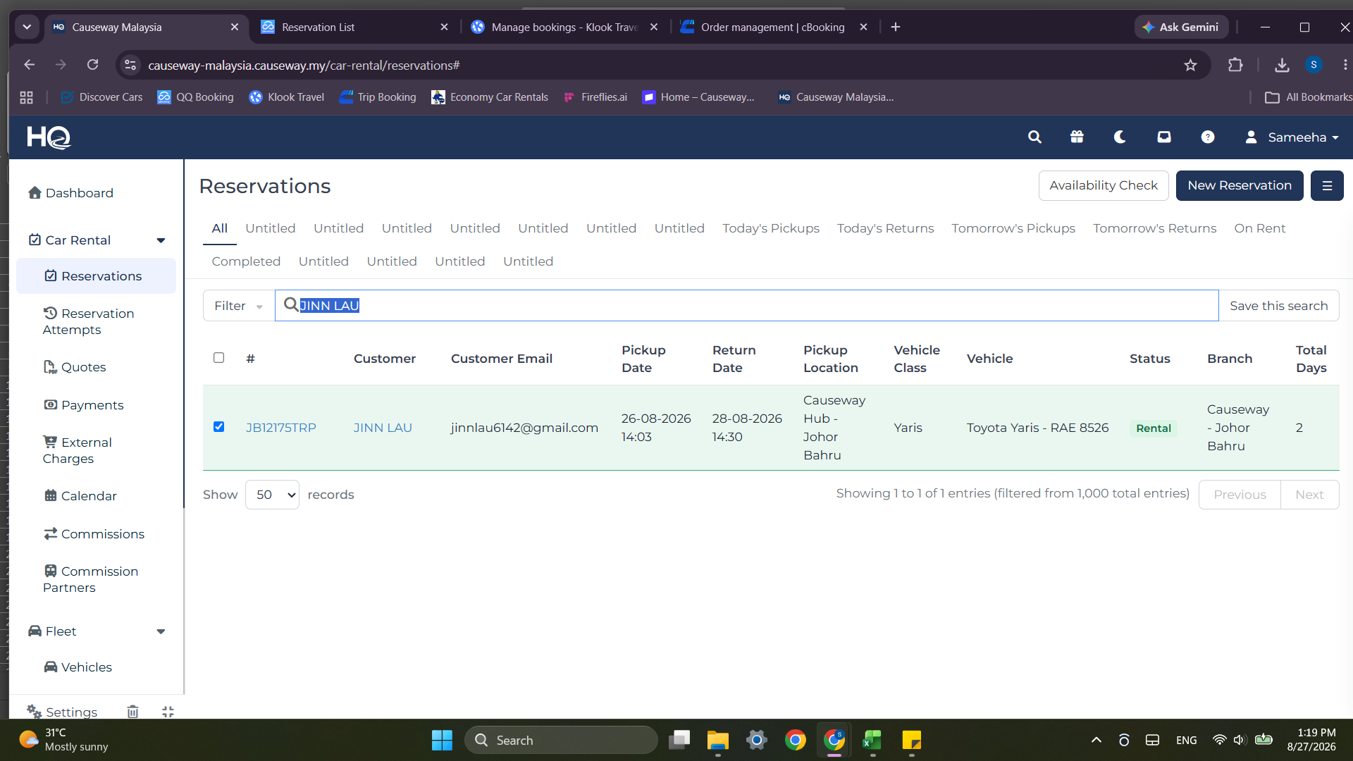Screen dimensions: 1353x761
Task: Toggle dark mode moon icon
Action: point(1120,137)
